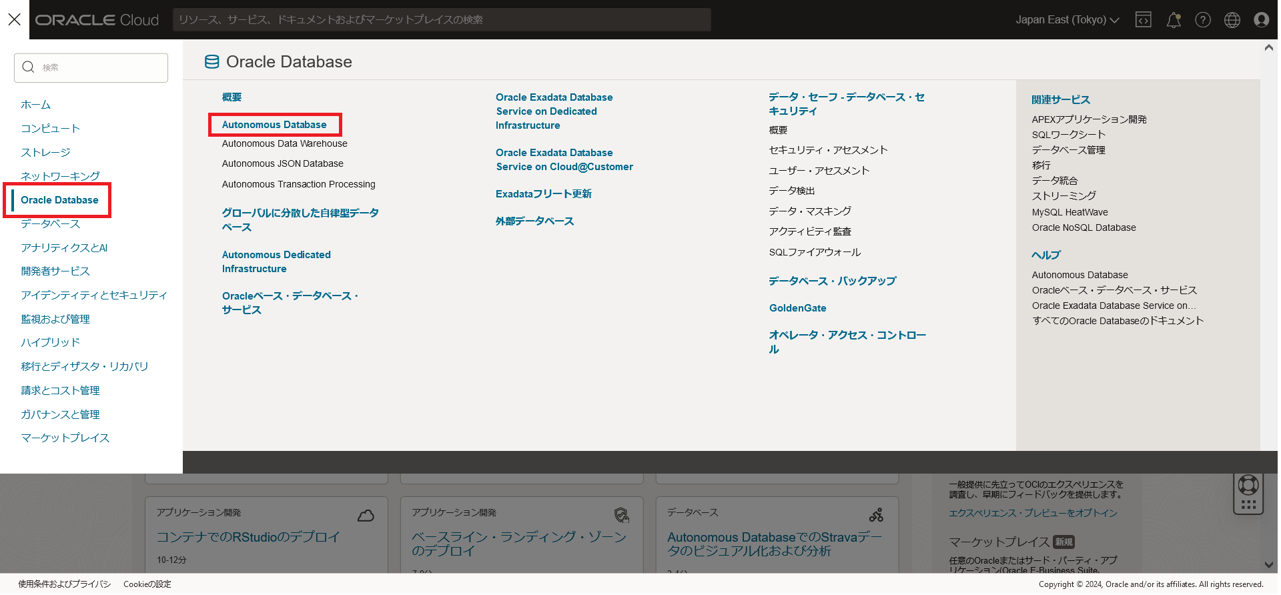Screen dimensions: 1281x595
Task: Open SQLファイアウォール
Action: click(x=815, y=252)
